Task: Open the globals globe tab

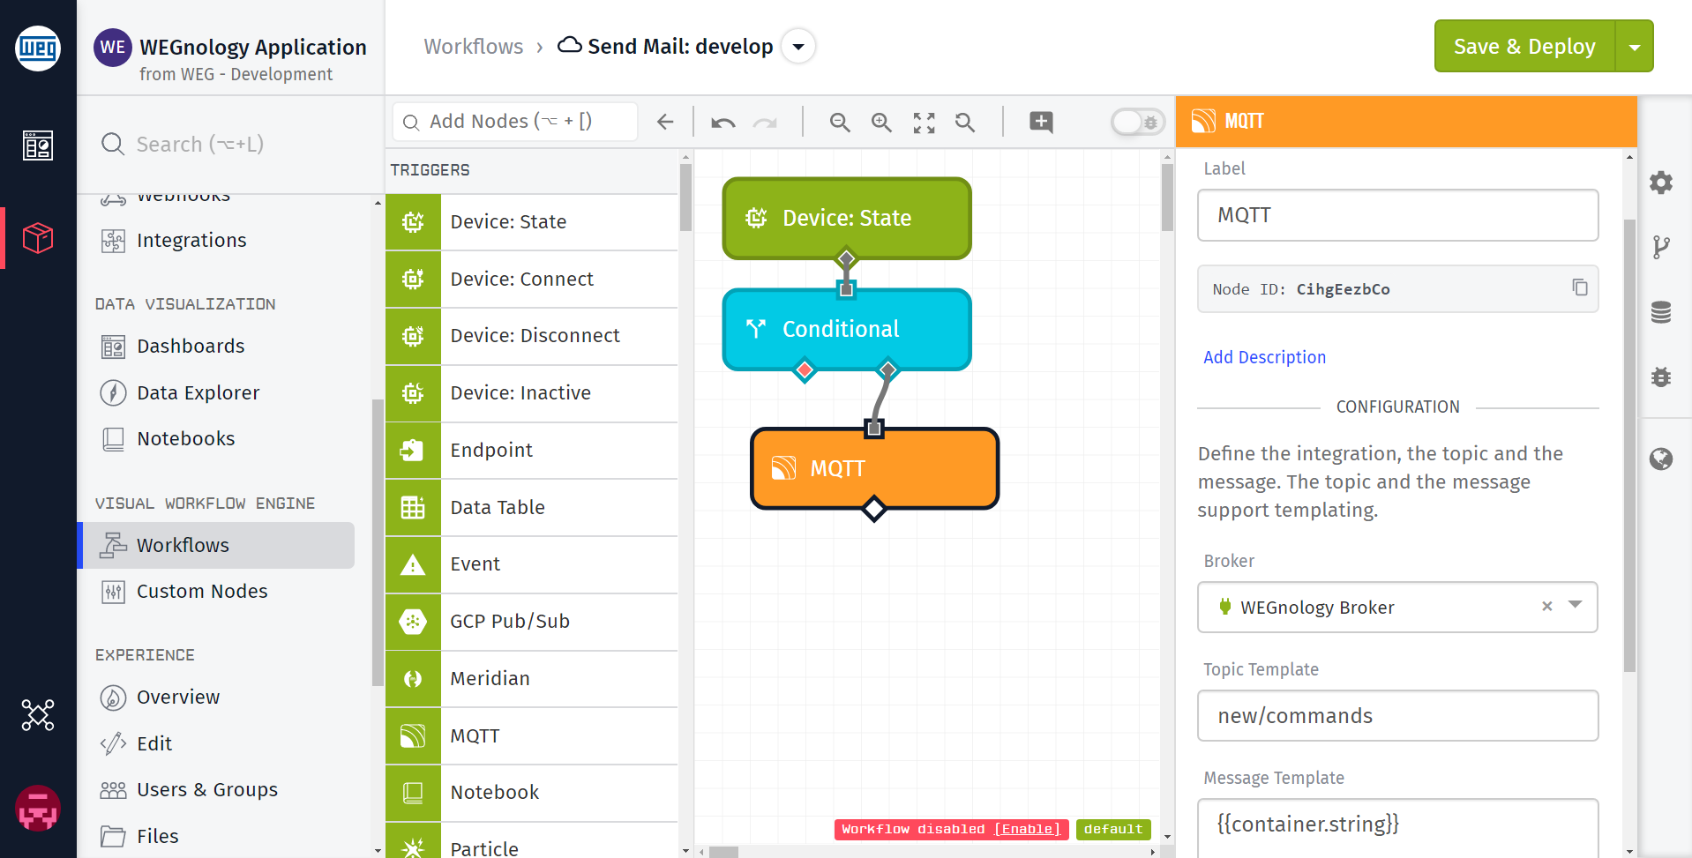Action: tap(1661, 459)
